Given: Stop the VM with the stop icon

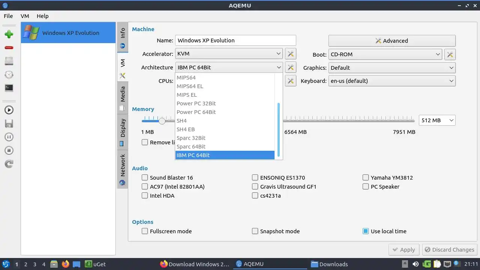Looking at the screenshot, I should click(9, 150).
